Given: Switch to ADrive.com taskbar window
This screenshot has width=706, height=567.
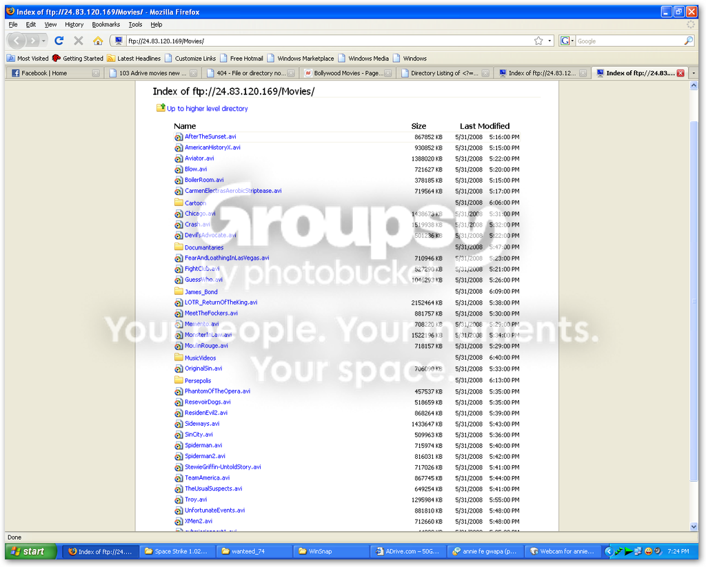Looking at the screenshot, I should point(408,551).
